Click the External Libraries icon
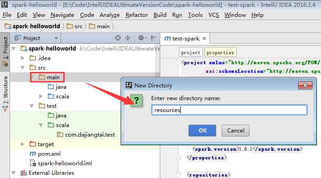Screen dimensions: 321x178 coord(24,173)
